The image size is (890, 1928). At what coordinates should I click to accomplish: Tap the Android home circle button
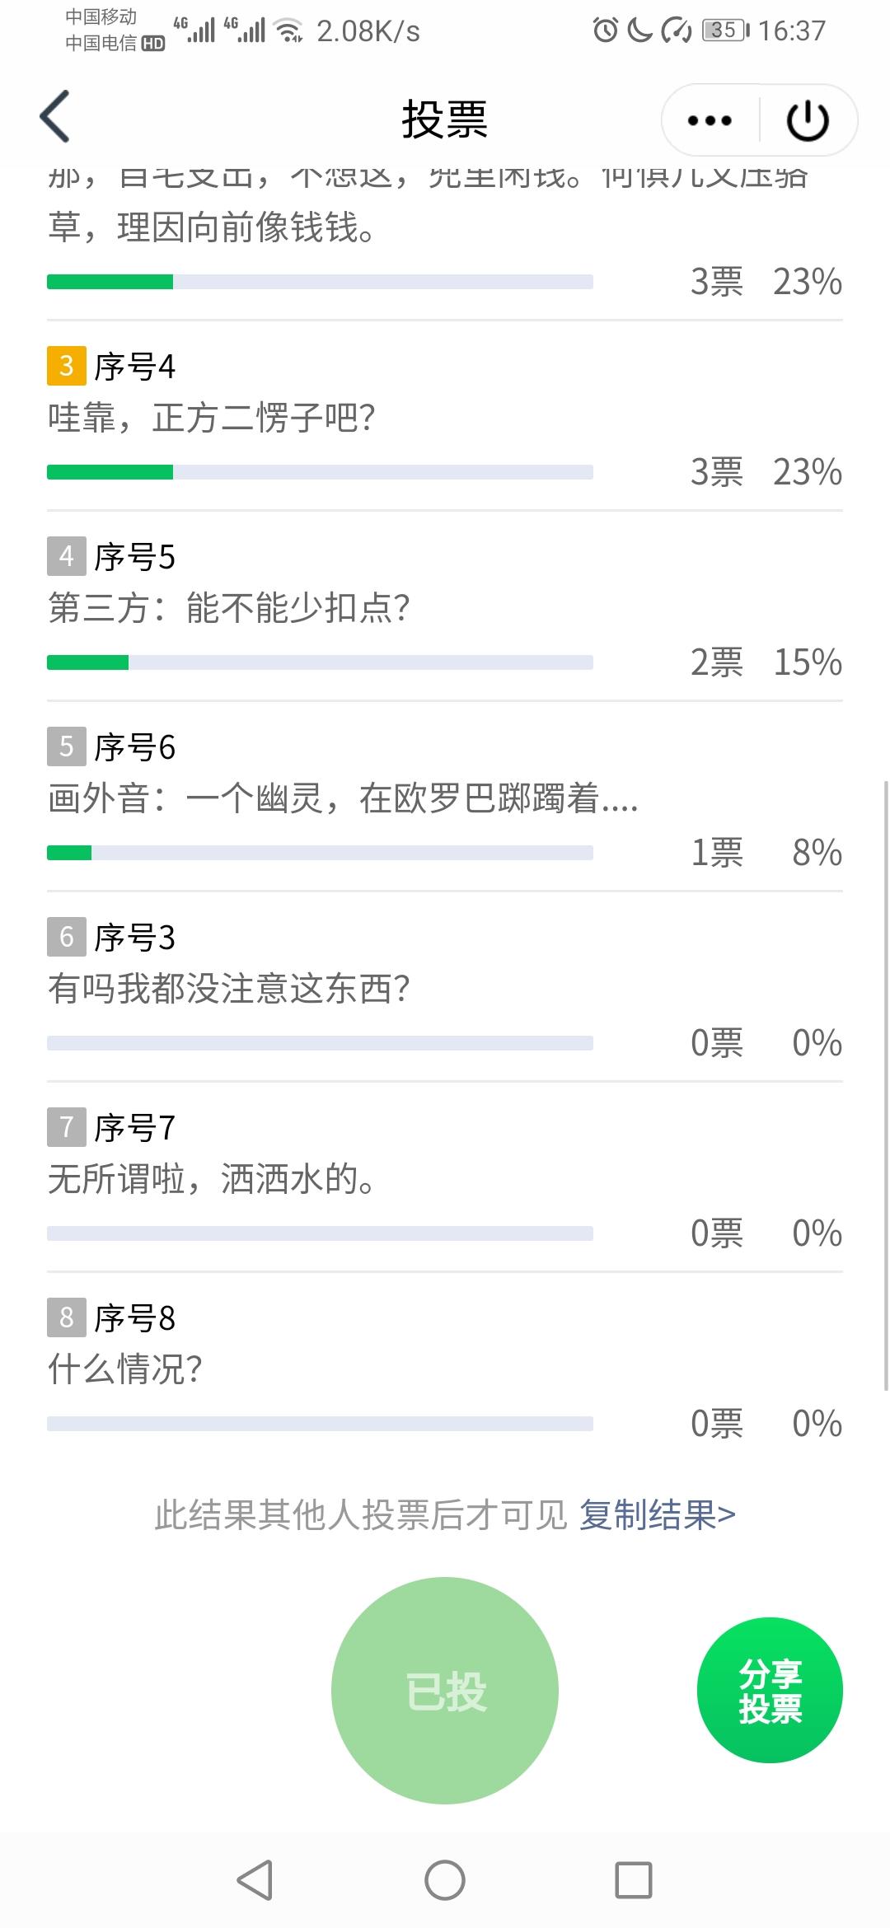445,1880
